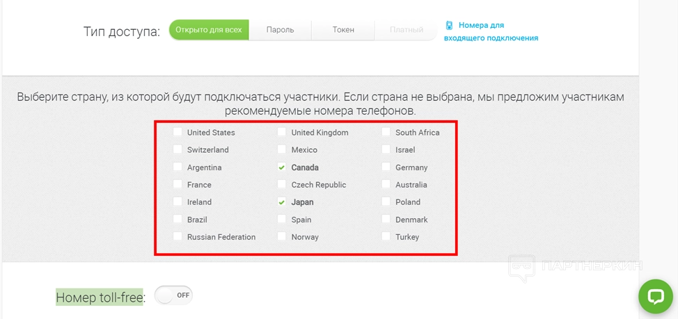Select the South Africa checkbox
This screenshot has height=319, width=678.
coord(386,132)
